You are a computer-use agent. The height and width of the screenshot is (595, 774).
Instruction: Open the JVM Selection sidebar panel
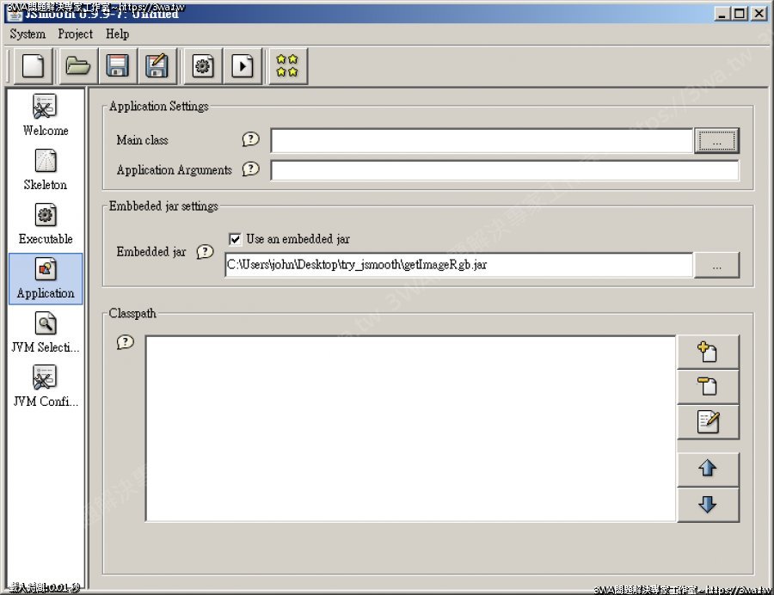(x=46, y=333)
